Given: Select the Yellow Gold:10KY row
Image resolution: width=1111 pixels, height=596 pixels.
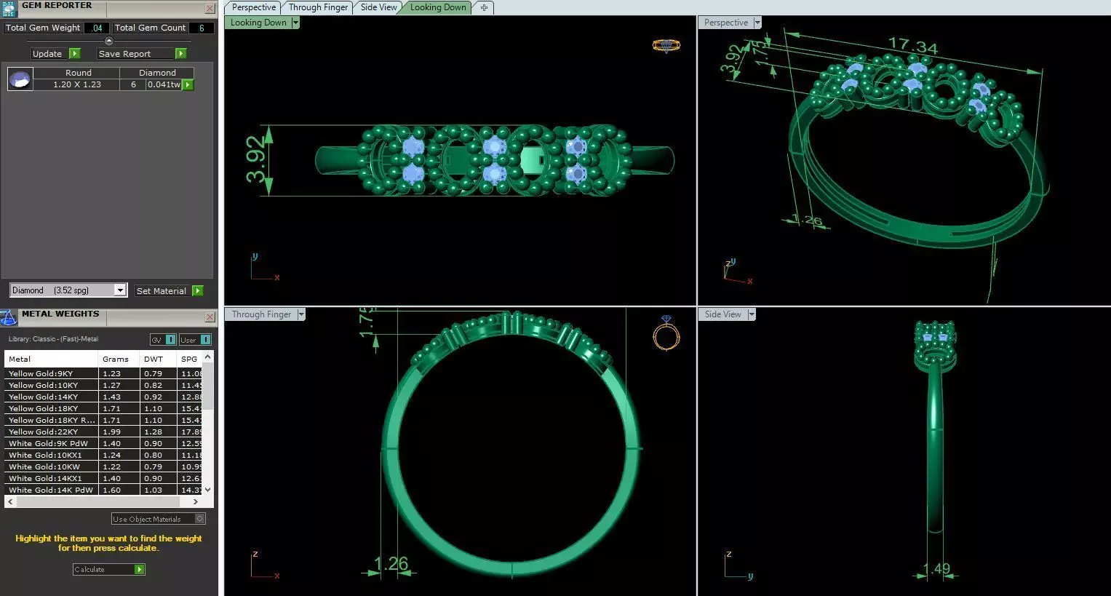Looking at the screenshot, I should tap(104, 385).
